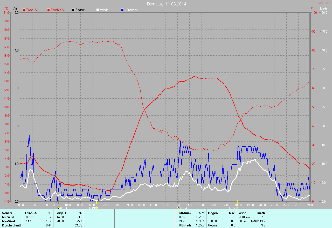The width and height of the screenshot is (332, 228).
Task: Click the '12:00' time axis label
Action: pos(165,205)
